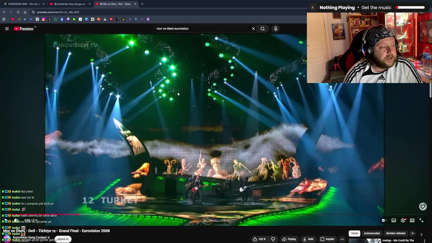Screen dimensions: 432x243
Task: Expand filter chips with right chevron
Action: (x=421, y=234)
